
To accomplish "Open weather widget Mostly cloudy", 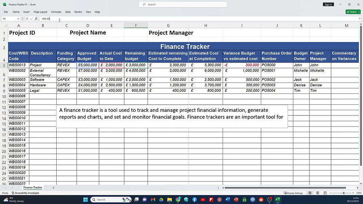I will (x=14, y=200).
